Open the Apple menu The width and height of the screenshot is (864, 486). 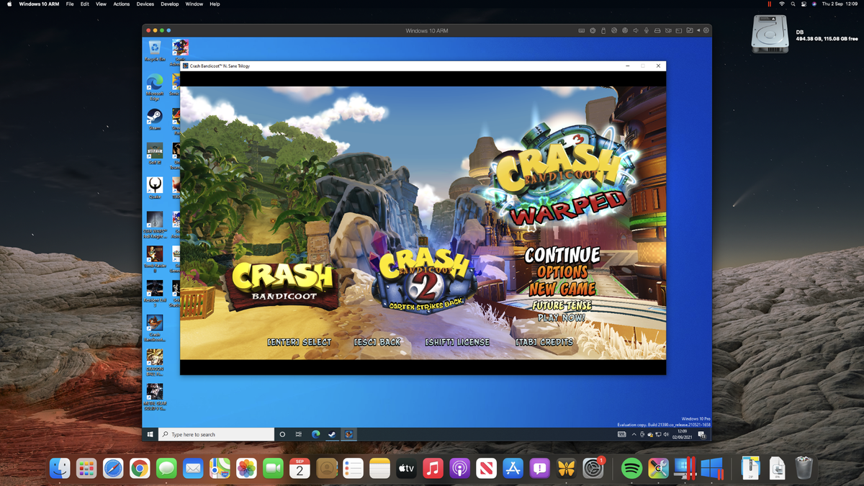click(x=9, y=4)
